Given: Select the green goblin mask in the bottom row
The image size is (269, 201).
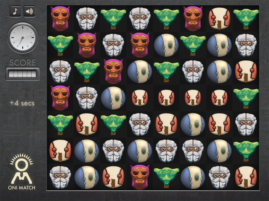Looking at the screenshot, I should pos(166,177).
